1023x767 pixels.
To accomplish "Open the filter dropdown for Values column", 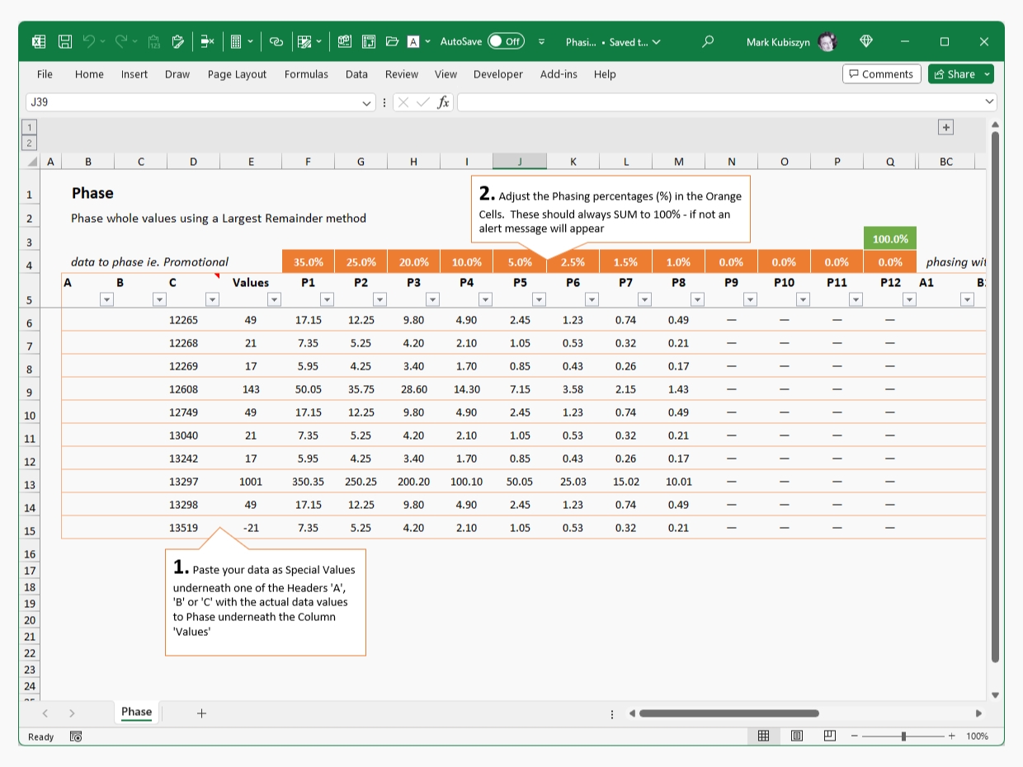I will click(x=274, y=299).
